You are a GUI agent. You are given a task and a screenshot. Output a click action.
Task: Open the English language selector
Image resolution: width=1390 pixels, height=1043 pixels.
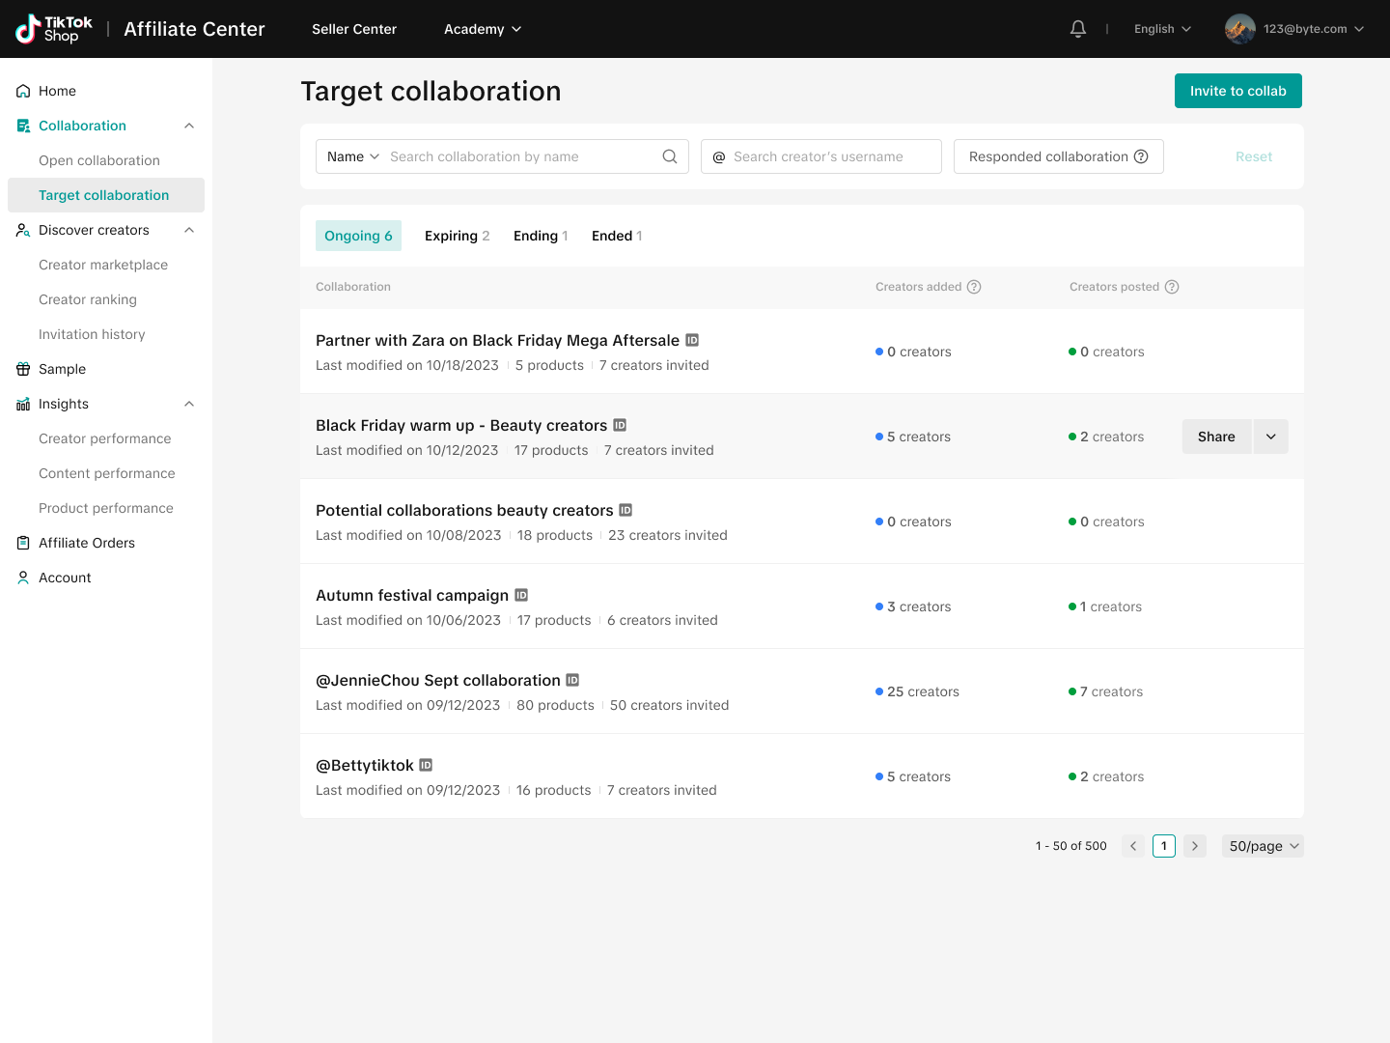point(1162,29)
